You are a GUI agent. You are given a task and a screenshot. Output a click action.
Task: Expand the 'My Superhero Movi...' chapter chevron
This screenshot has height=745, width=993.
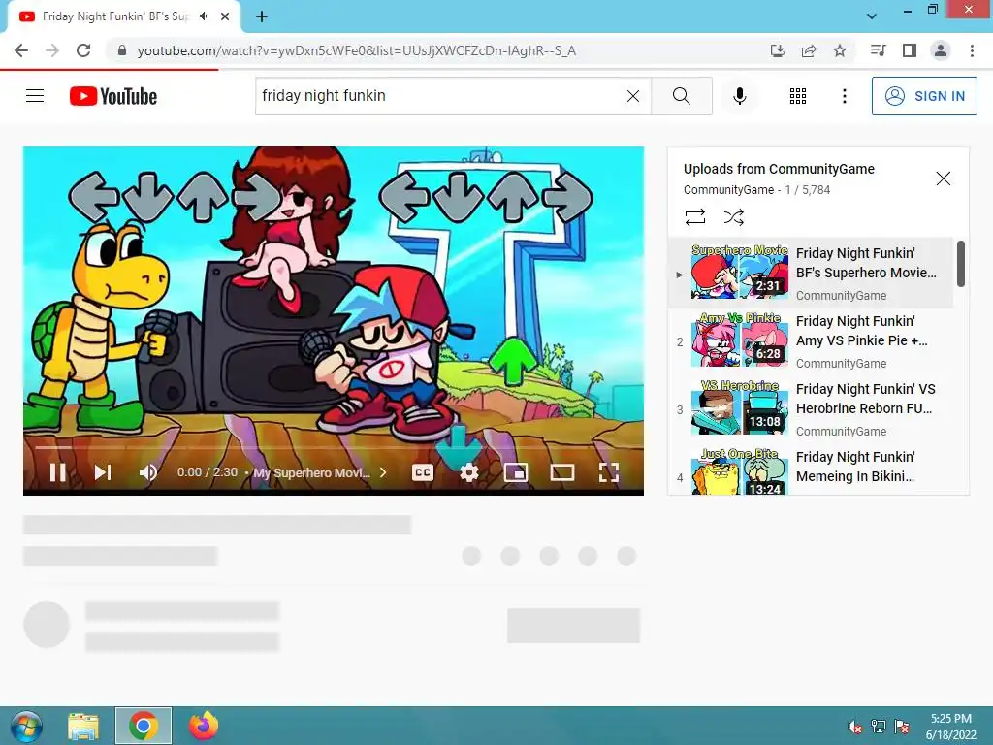(382, 472)
